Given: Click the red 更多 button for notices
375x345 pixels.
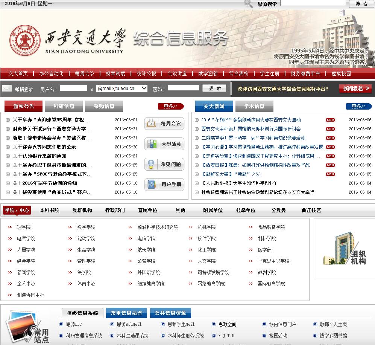Looking at the screenshot, I should click(171, 106).
